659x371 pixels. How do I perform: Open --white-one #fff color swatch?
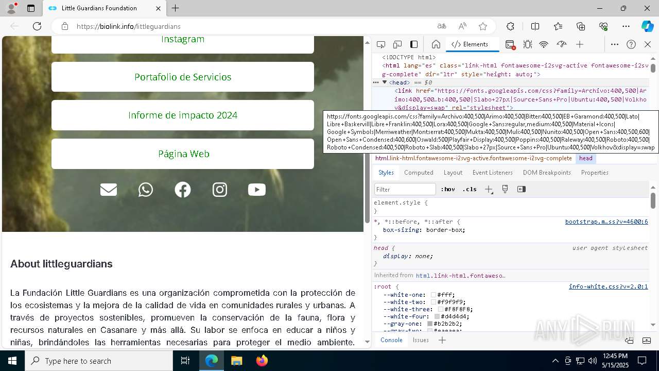(x=433, y=295)
